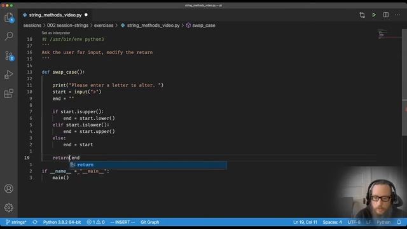Image resolution: width=407 pixels, height=229 pixels.
Task: Click the synchronize changes icon
Action: tap(35, 222)
